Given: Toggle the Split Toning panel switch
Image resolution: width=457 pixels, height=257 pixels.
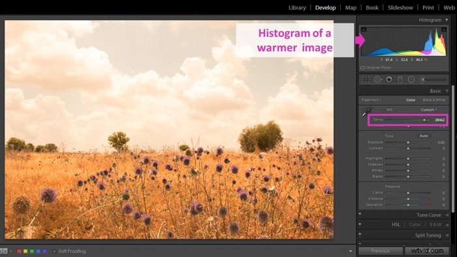Looking at the screenshot, I should (x=360, y=235).
